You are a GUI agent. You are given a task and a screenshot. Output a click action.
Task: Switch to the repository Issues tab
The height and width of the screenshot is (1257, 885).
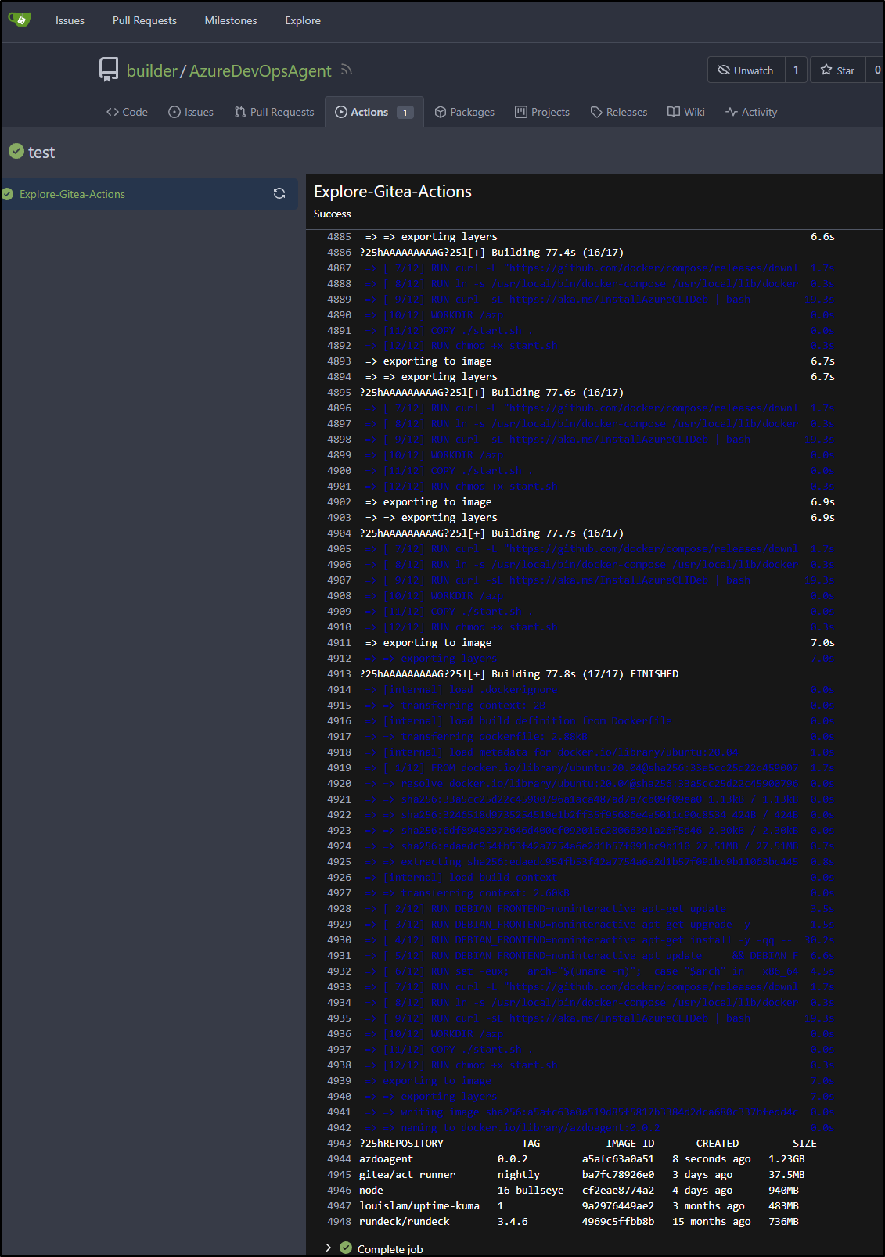click(x=191, y=112)
